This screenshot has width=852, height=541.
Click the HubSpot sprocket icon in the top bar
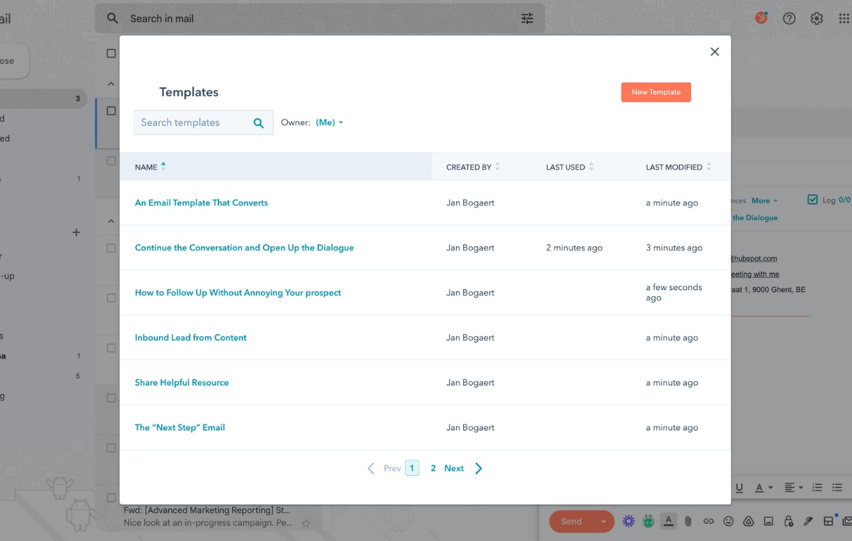click(761, 18)
